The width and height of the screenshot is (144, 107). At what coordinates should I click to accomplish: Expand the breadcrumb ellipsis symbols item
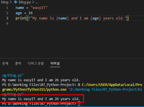point(37,2)
